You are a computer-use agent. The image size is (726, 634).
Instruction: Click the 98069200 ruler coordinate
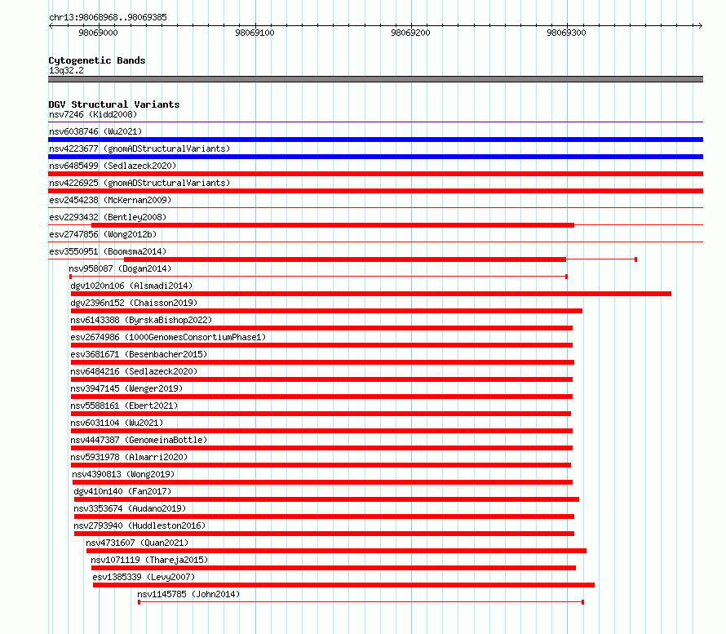click(410, 33)
